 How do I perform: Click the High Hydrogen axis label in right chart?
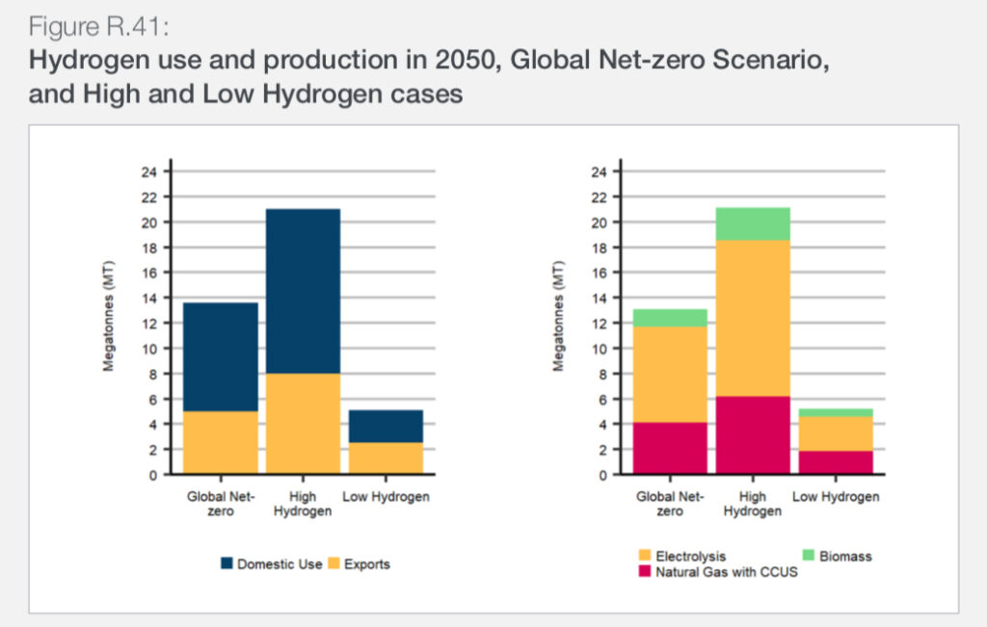[753, 504]
